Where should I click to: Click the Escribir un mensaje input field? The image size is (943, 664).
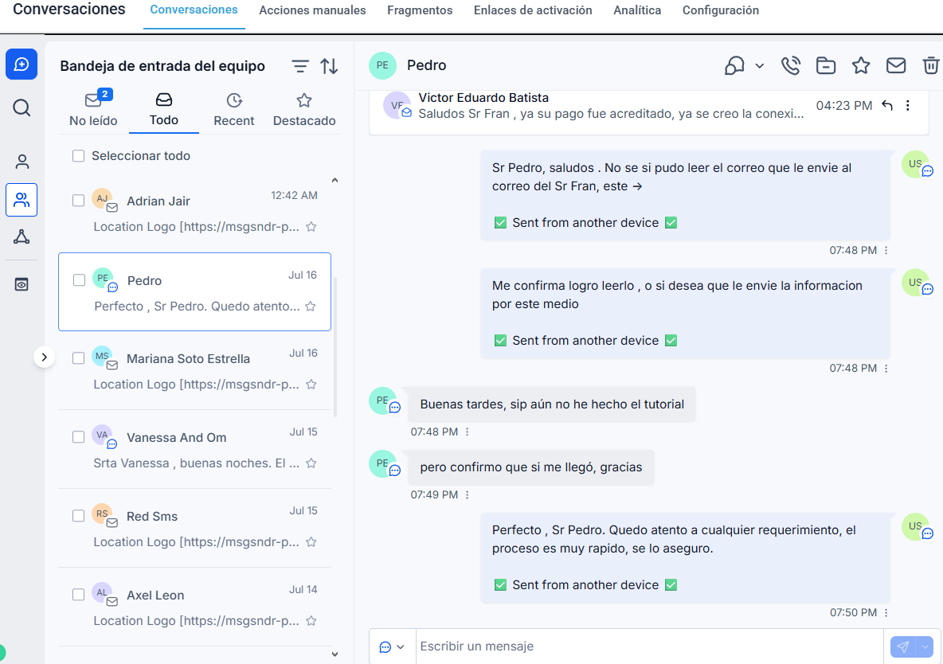tap(650, 646)
